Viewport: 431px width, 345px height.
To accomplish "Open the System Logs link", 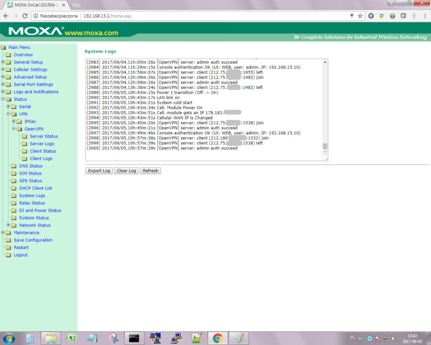I will [x=32, y=196].
